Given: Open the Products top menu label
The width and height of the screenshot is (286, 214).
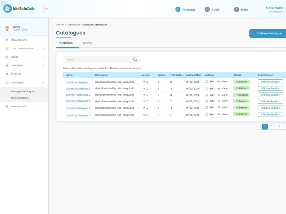Looking at the screenshot, I should point(189,10).
